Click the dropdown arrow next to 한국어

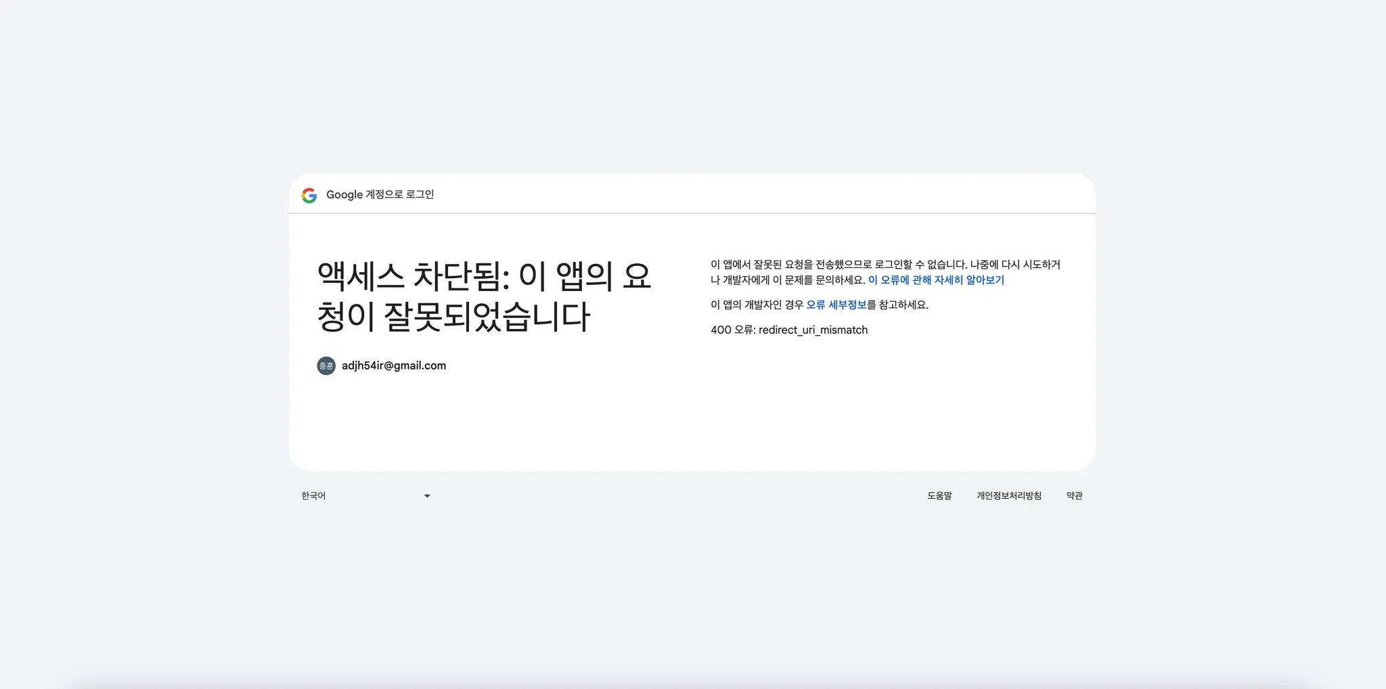[427, 496]
